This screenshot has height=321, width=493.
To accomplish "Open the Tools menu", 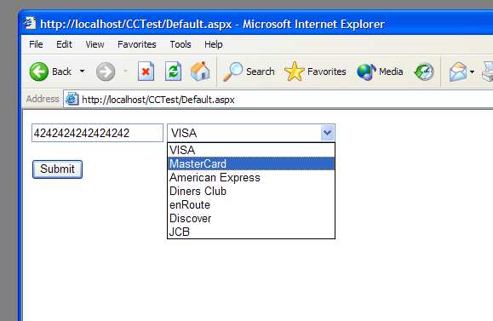I will (181, 44).
